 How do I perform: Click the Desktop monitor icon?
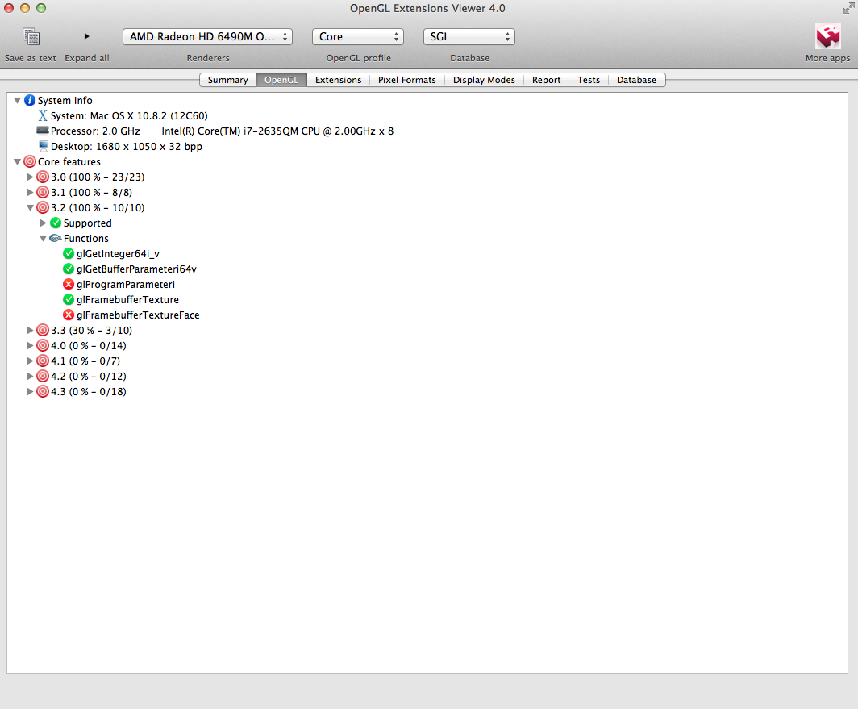pyautogui.click(x=44, y=146)
